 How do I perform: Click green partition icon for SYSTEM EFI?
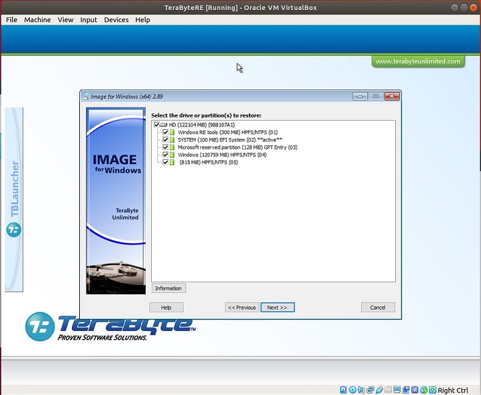(172, 140)
